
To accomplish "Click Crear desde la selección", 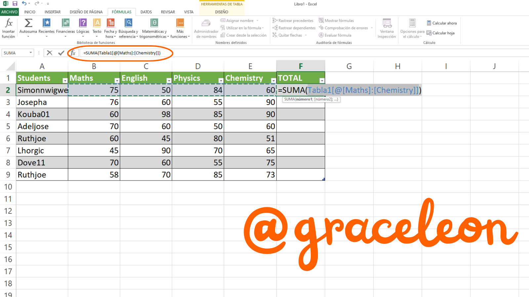I will (x=243, y=35).
